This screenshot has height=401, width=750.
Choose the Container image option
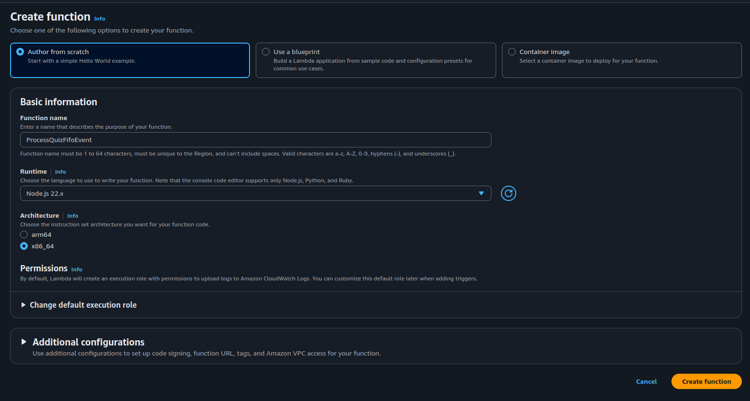point(512,52)
